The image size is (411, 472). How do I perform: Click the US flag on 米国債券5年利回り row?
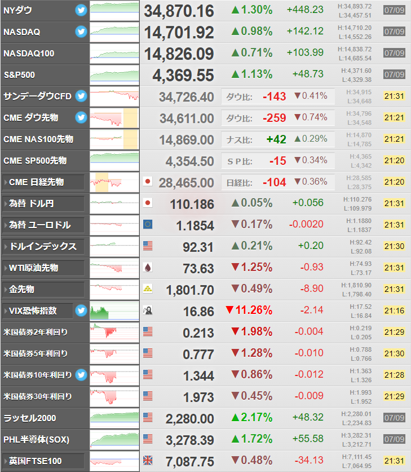(148, 353)
